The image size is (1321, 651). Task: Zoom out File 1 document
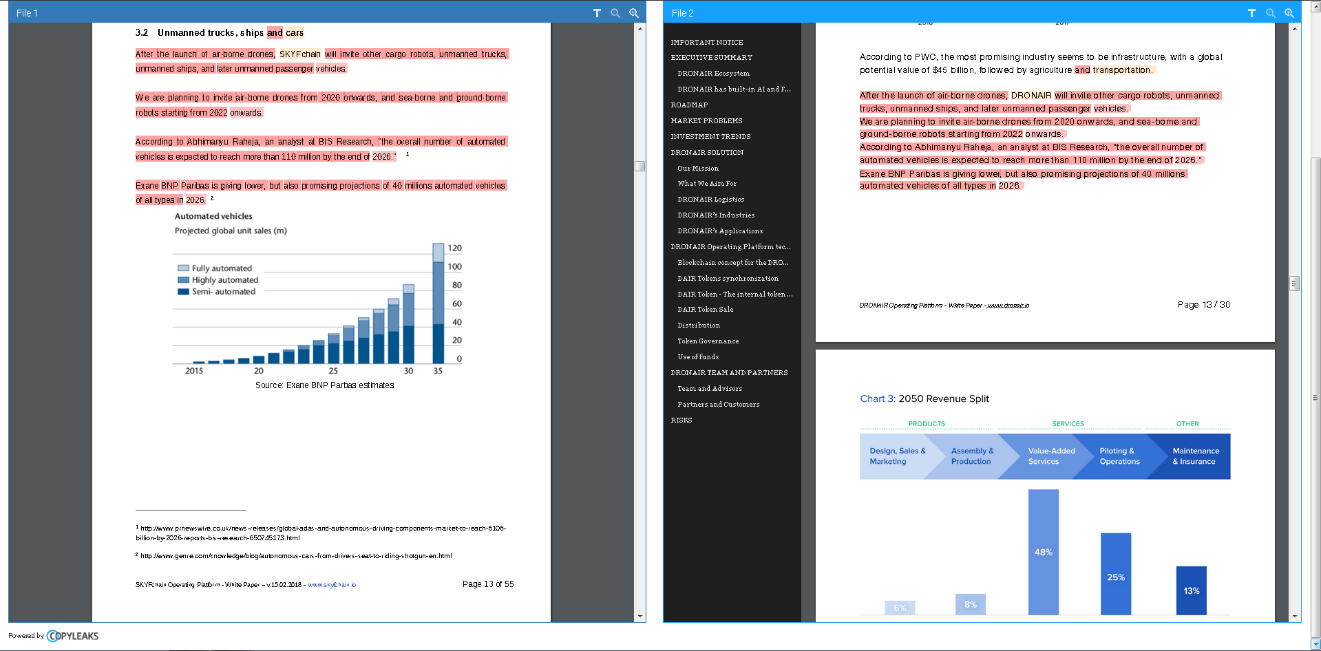coord(615,13)
